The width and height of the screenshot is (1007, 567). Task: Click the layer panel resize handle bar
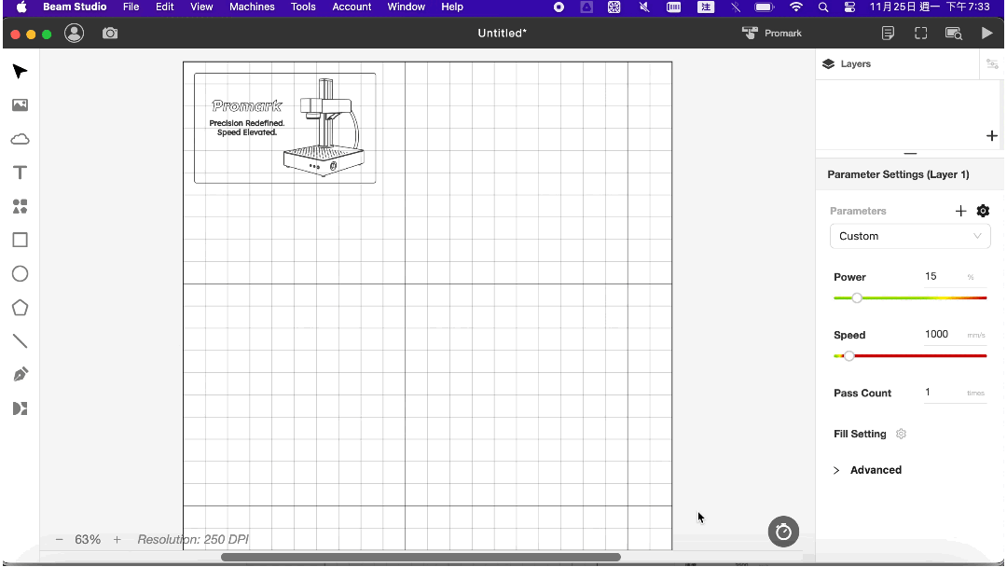coord(910,154)
